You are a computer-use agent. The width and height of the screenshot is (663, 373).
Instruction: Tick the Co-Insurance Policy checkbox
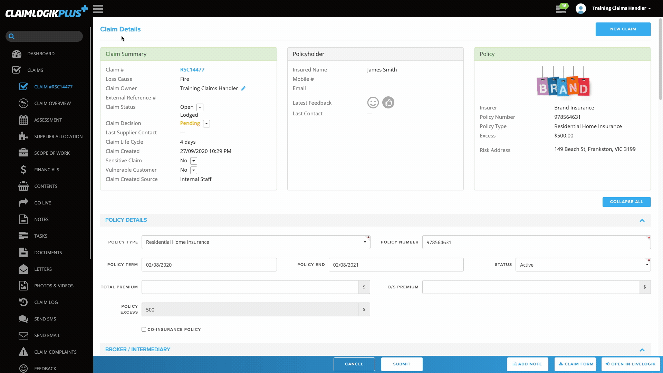(144, 329)
